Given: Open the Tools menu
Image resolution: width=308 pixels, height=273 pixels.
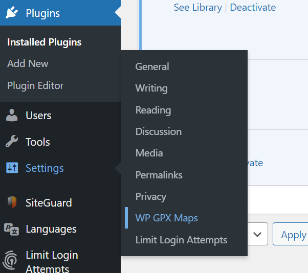Looking at the screenshot, I should click(x=38, y=142).
